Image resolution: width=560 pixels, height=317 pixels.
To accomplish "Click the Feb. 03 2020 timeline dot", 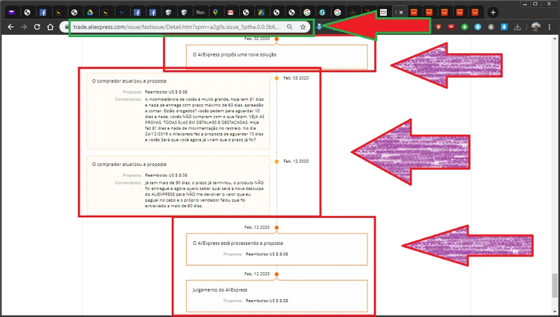I will (277, 78).
